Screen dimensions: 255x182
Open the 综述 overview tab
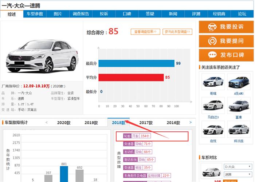[12, 14]
